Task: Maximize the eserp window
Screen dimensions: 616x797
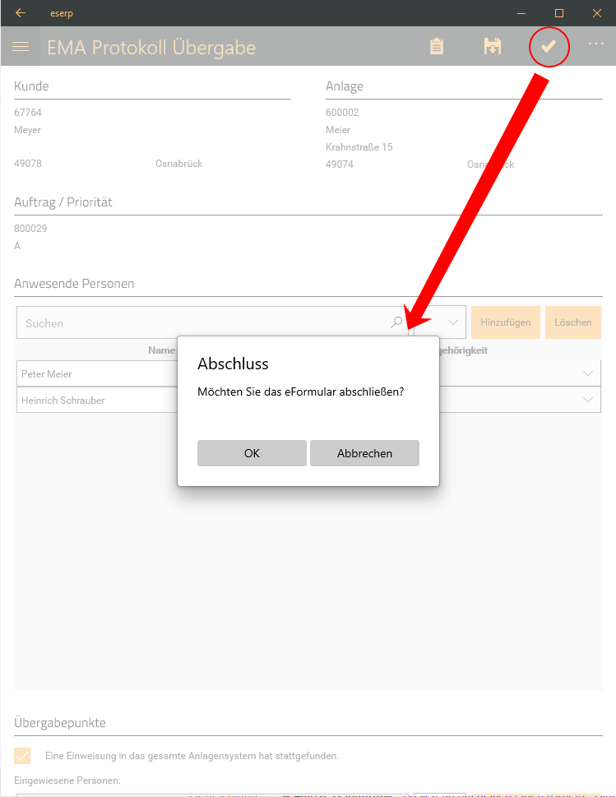Action: coord(559,13)
